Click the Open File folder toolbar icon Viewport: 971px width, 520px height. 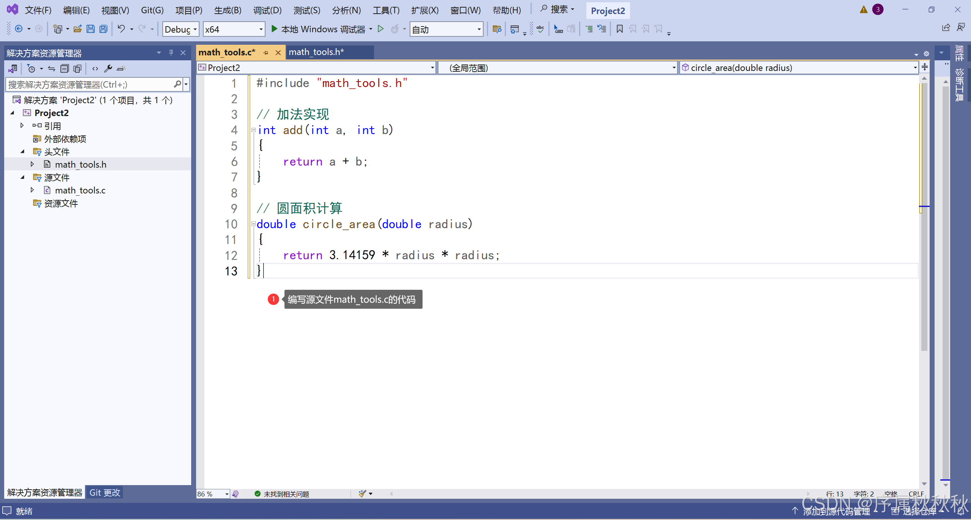coord(78,29)
